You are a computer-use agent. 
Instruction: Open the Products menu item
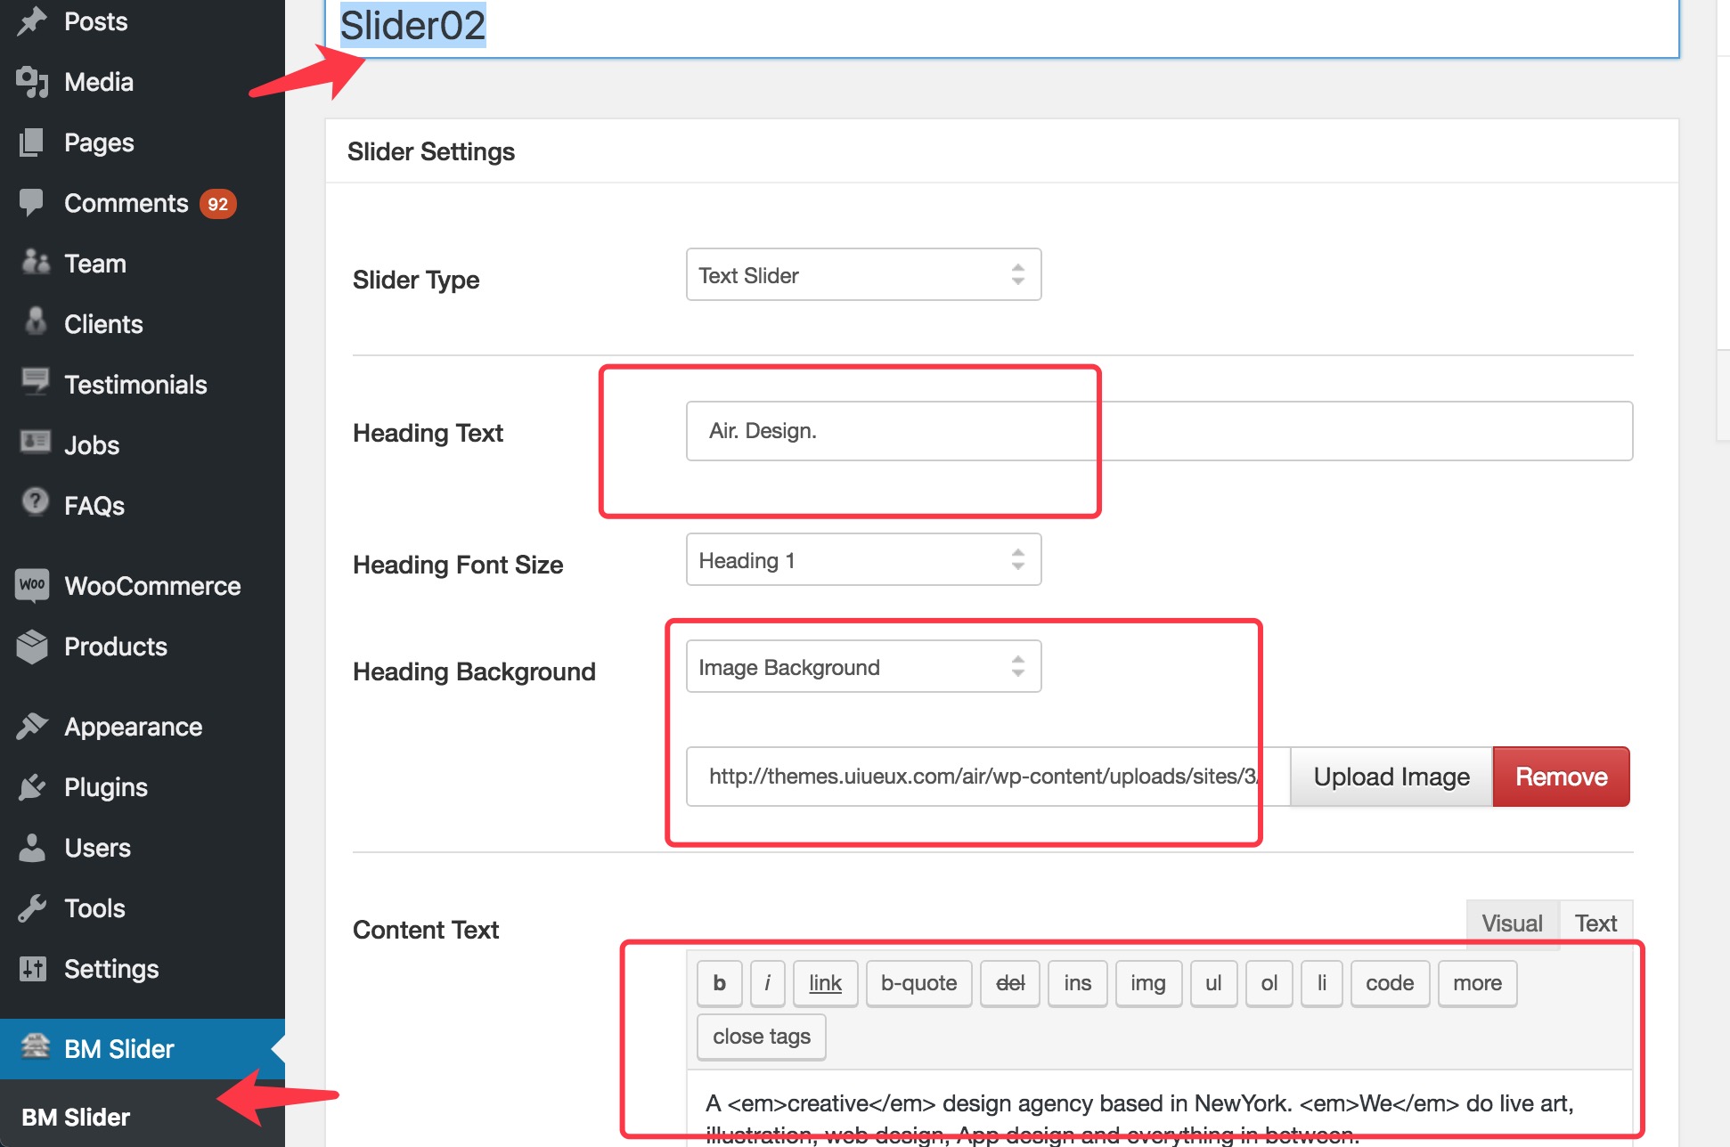[x=115, y=647]
